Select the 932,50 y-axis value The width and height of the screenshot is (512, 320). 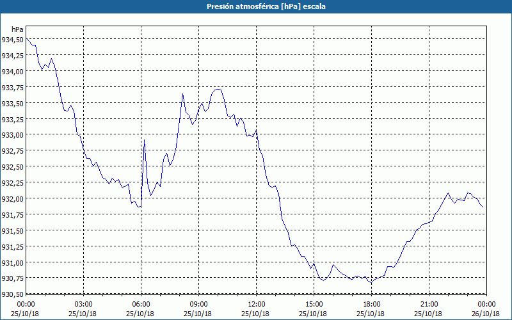click(12, 167)
